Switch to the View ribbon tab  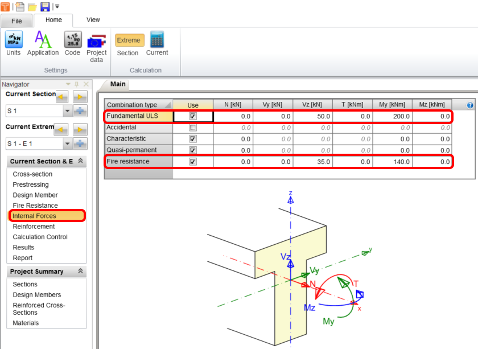click(x=93, y=20)
